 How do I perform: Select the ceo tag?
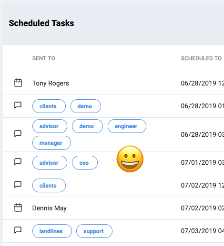coord(85,163)
